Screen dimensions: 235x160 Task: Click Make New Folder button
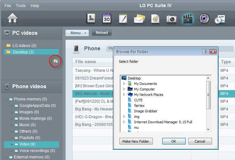point(136,141)
